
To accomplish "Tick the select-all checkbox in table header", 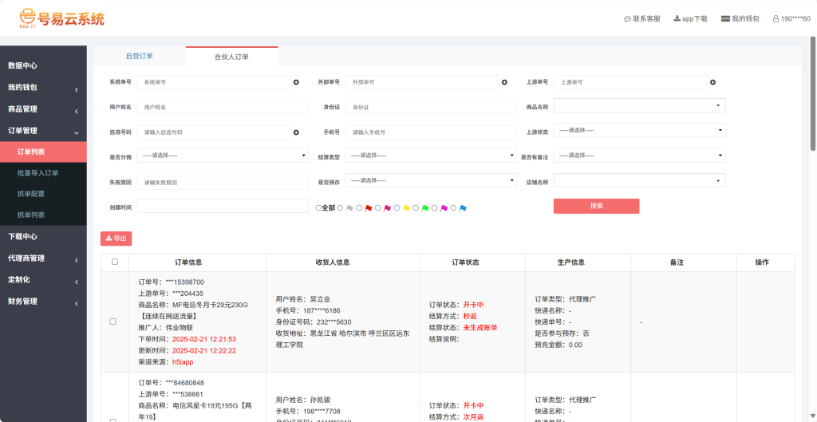I will 115,262.
